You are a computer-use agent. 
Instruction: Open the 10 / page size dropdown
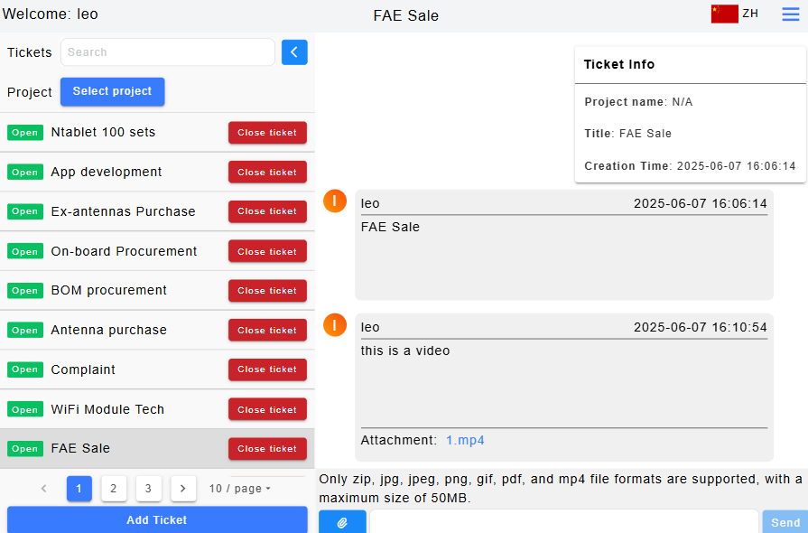240,489
